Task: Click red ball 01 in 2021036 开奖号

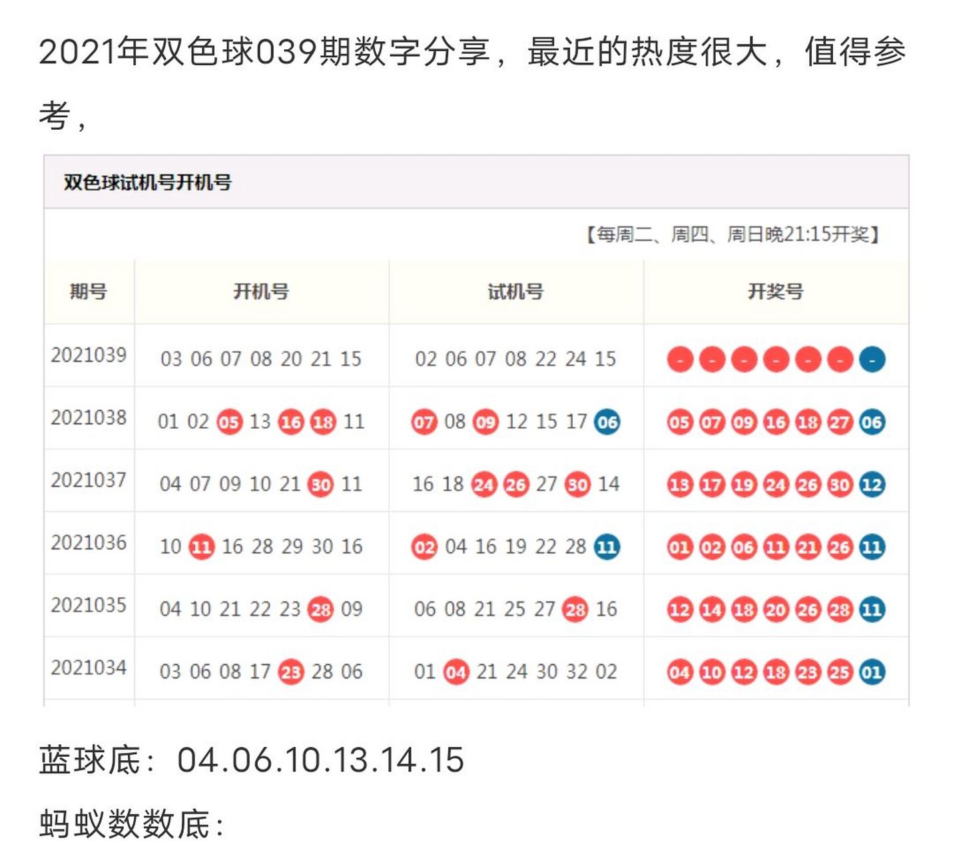Action: tap(680, 547)
